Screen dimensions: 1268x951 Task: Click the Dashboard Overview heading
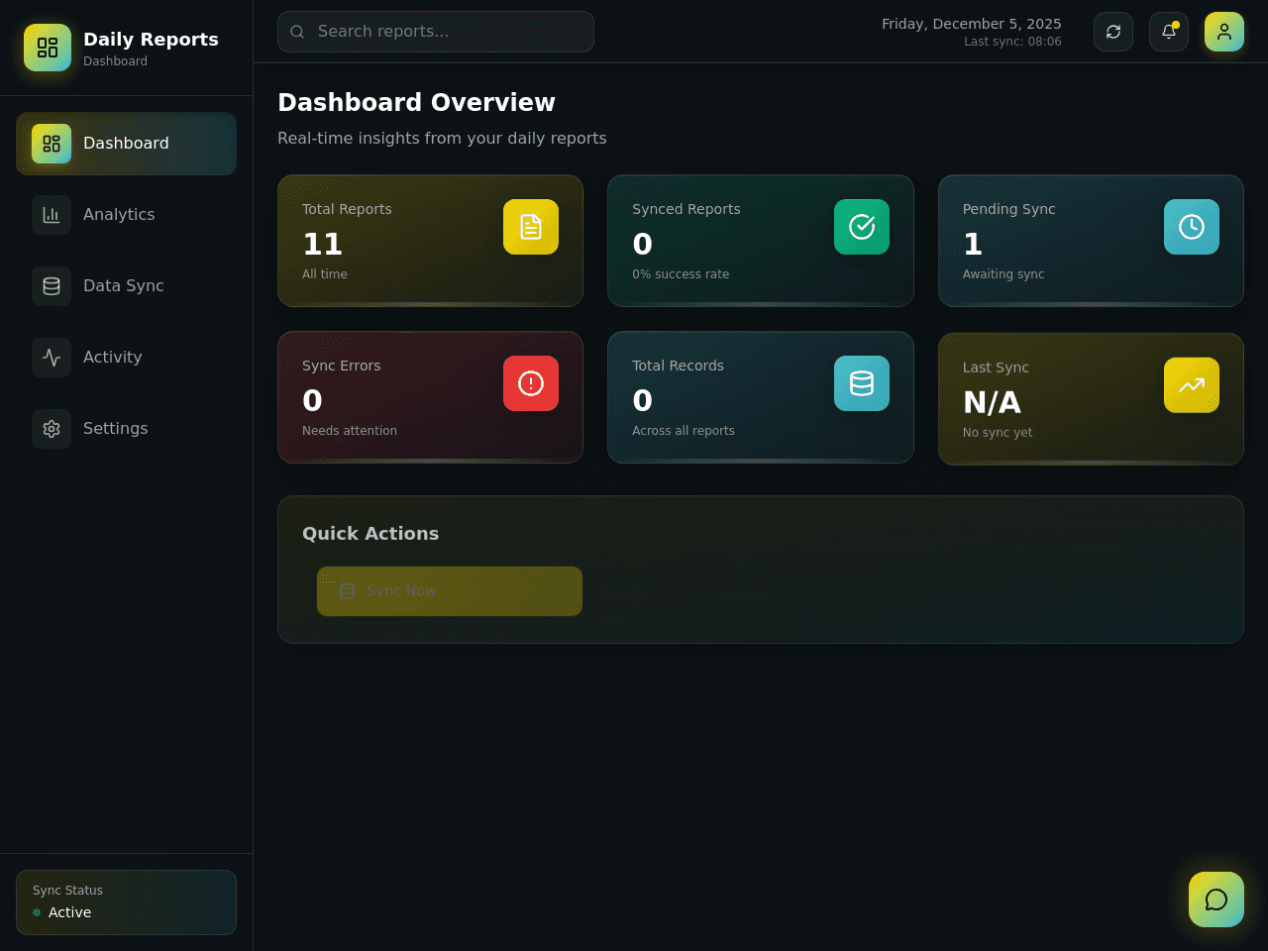pyautogui.click(x=416, y=102)
